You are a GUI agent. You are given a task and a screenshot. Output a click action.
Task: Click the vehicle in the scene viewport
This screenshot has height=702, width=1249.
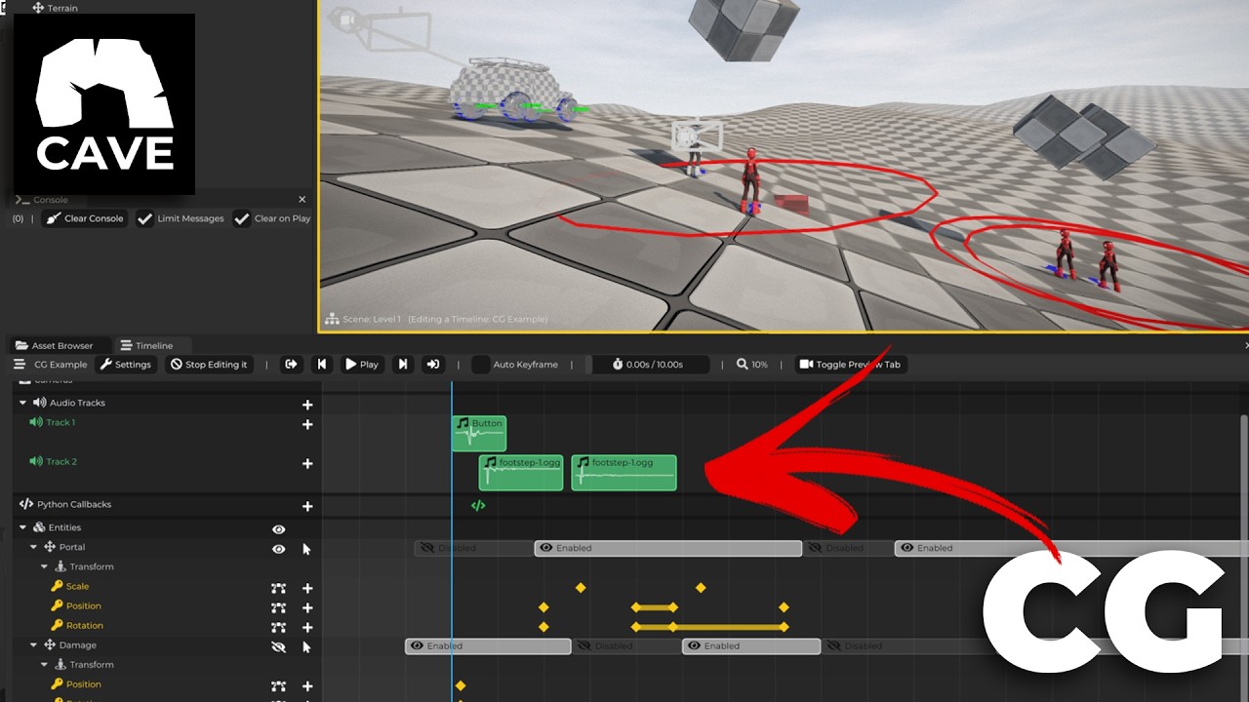point(509,91)
